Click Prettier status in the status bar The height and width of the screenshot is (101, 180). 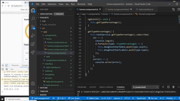[x=171, y=98]
